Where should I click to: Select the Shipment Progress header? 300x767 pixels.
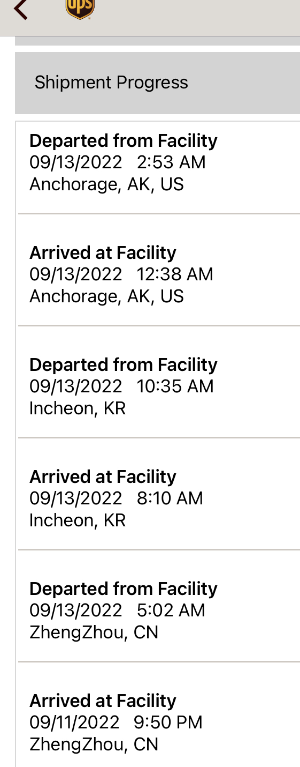[157, 83]
